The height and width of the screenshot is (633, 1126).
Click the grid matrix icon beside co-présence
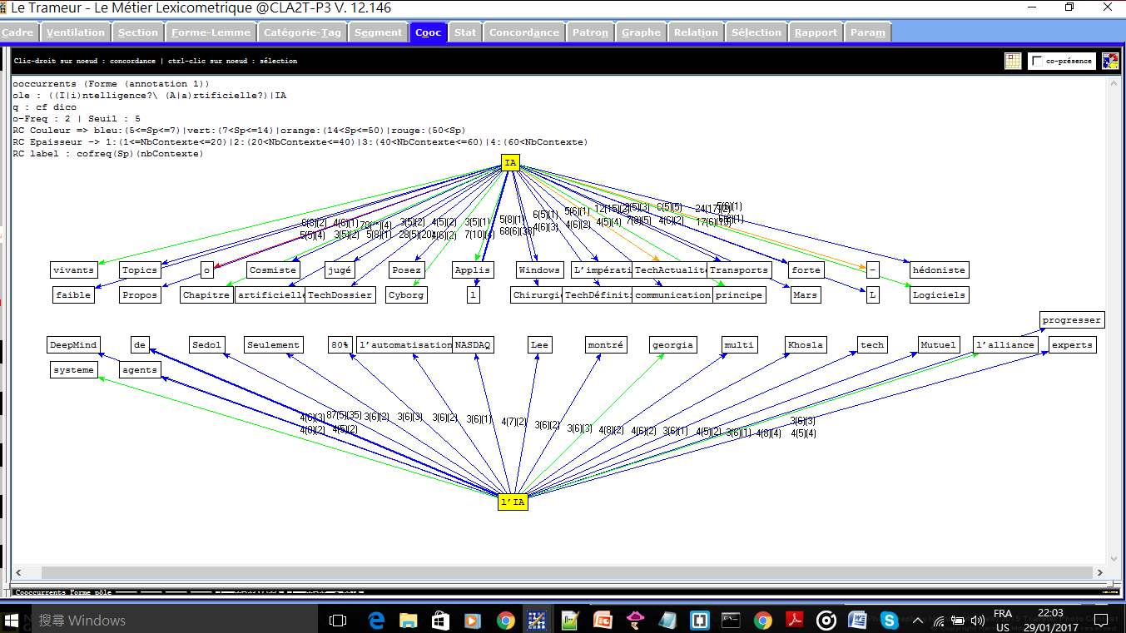[1013, 61]
